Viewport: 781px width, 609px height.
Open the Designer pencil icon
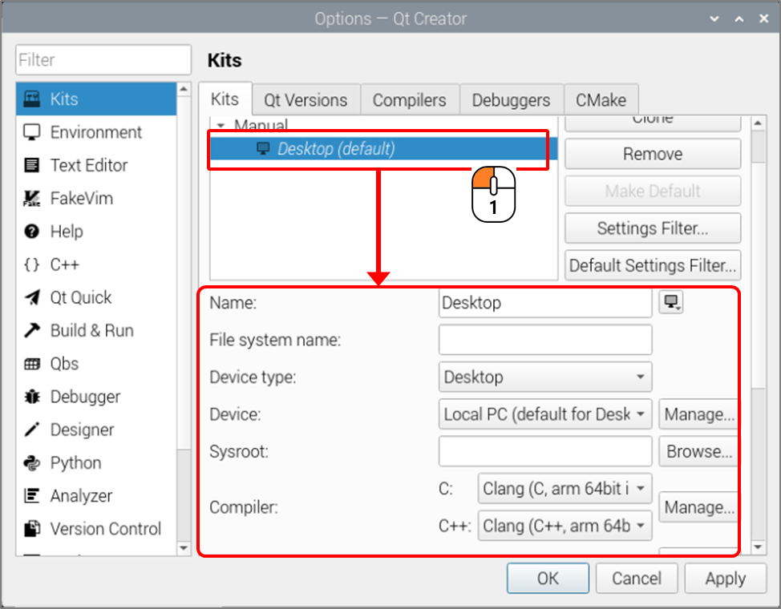32,430
